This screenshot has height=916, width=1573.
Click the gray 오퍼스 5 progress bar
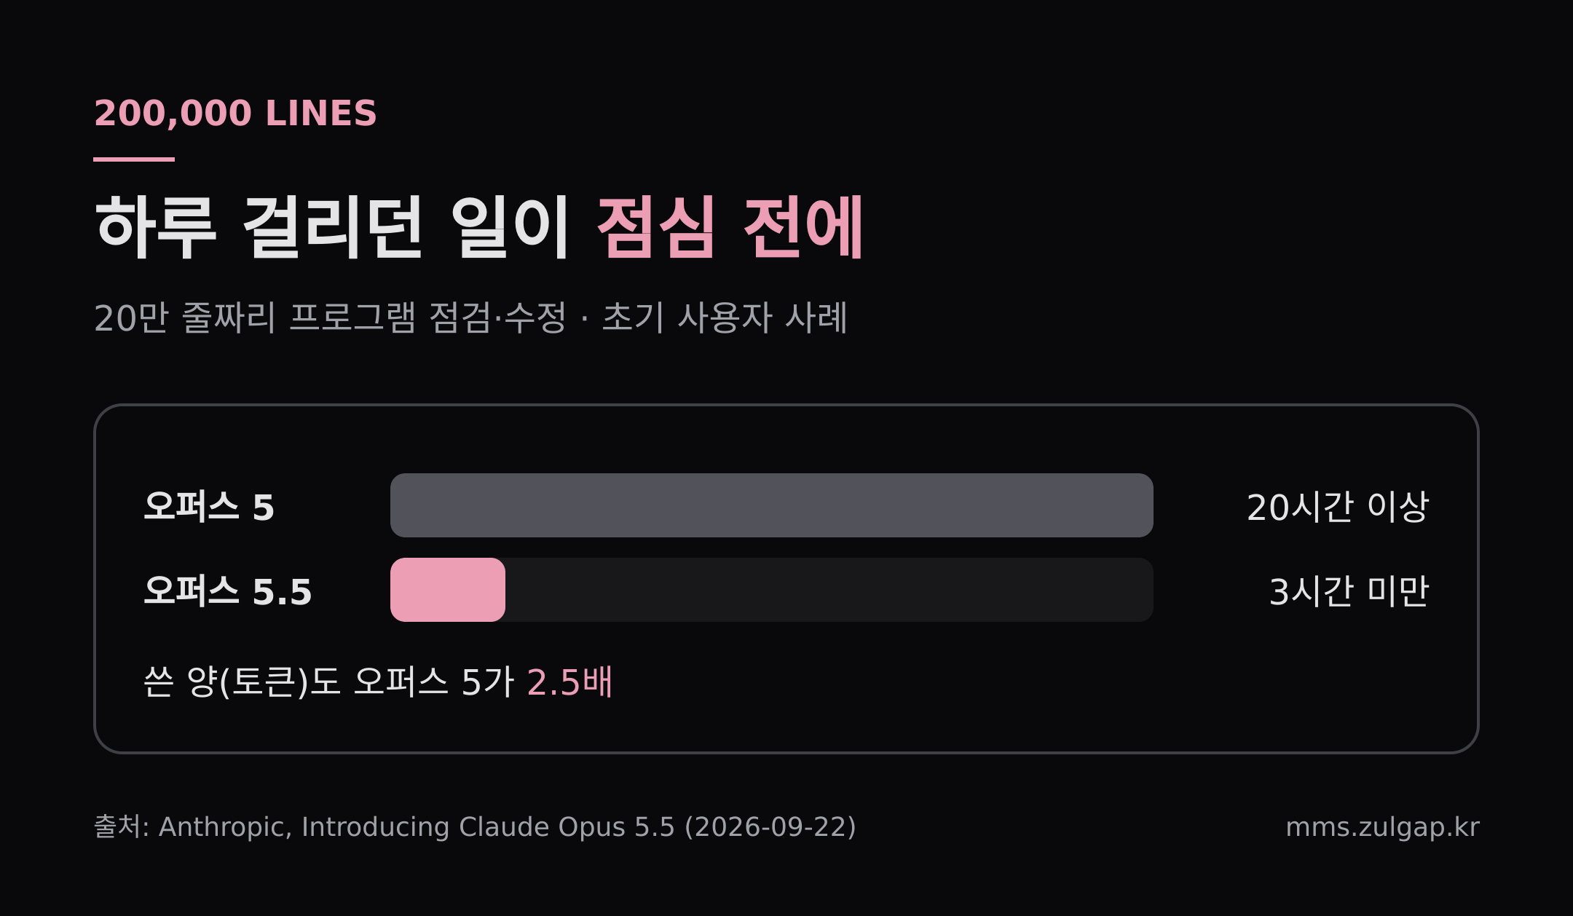coord(772,505)
